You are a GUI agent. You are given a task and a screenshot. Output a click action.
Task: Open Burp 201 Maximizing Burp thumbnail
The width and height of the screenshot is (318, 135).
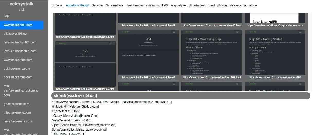point(212,52)
